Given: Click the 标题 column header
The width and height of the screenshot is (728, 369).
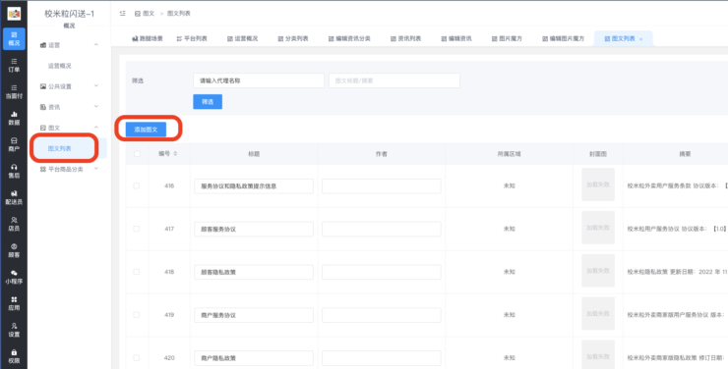Looking at the screenshot, I should (254, 154).
